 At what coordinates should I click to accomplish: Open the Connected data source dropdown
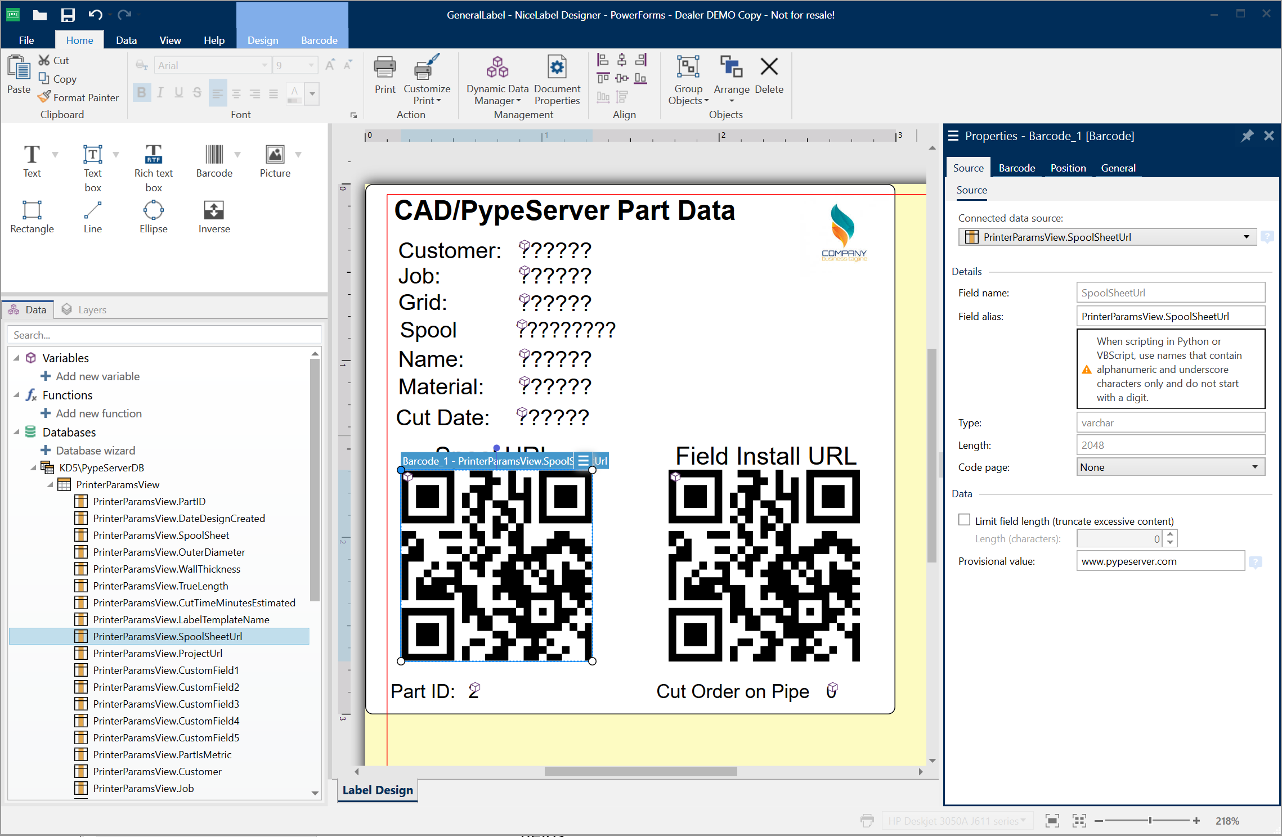(1246, 237)
